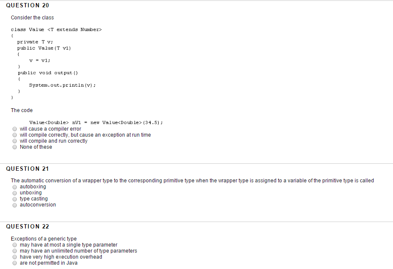Image resolution: width=393 pixels, height=269 pixels.
Task: Click the System.out.println(v) code line
Action: pyautogui.click(x=63, y=85)
